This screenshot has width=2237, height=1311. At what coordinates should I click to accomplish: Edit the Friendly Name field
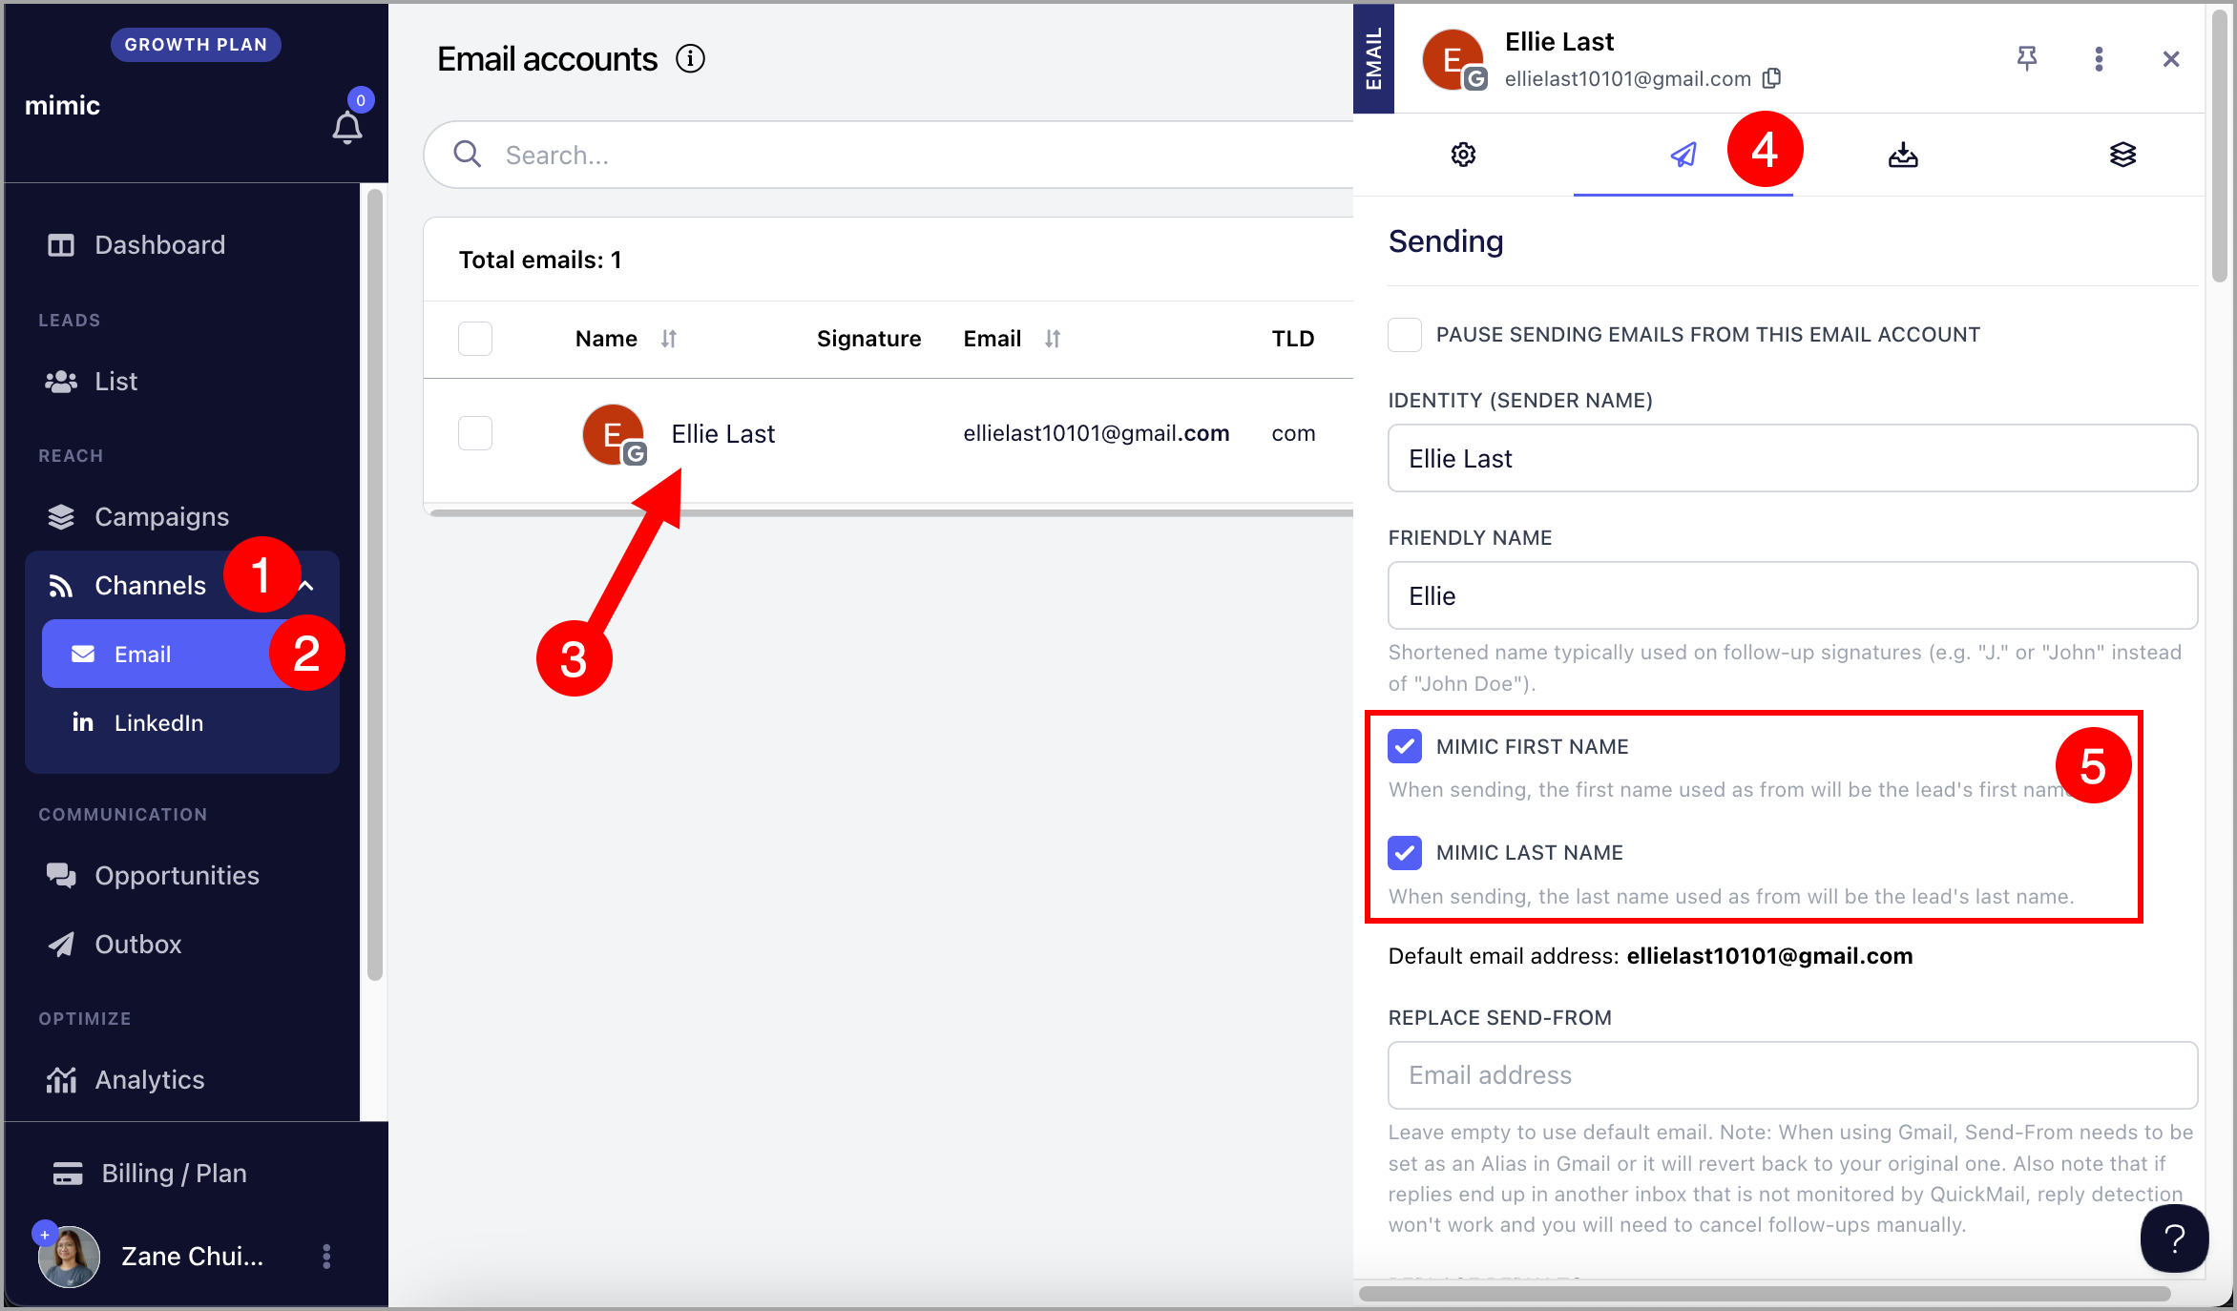1792,596
